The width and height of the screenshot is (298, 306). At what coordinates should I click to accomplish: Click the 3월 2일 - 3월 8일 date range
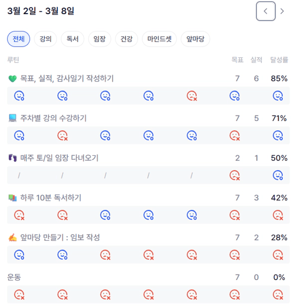click(41, 11)
